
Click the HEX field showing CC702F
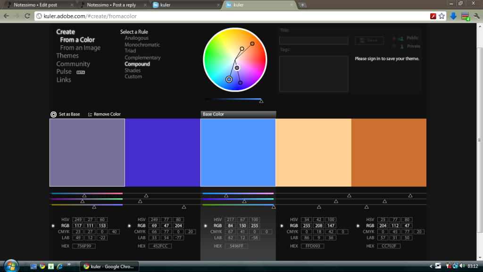click(389, 246)
